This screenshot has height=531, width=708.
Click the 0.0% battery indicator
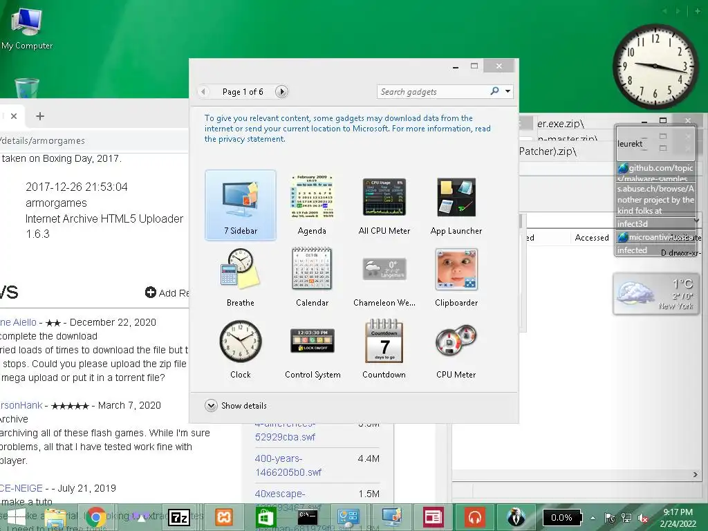pos(561,518)
